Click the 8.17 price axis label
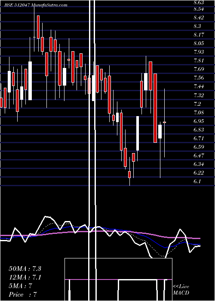The width and height of the screenshot is (215, 301). (x=199, y=35)
